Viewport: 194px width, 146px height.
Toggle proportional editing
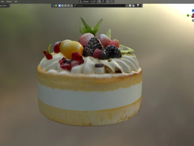tap(108, 2)
